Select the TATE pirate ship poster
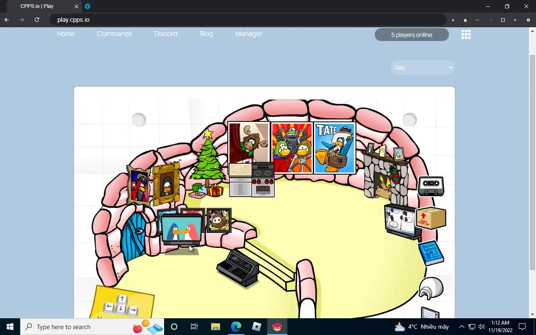 (335, 147)
